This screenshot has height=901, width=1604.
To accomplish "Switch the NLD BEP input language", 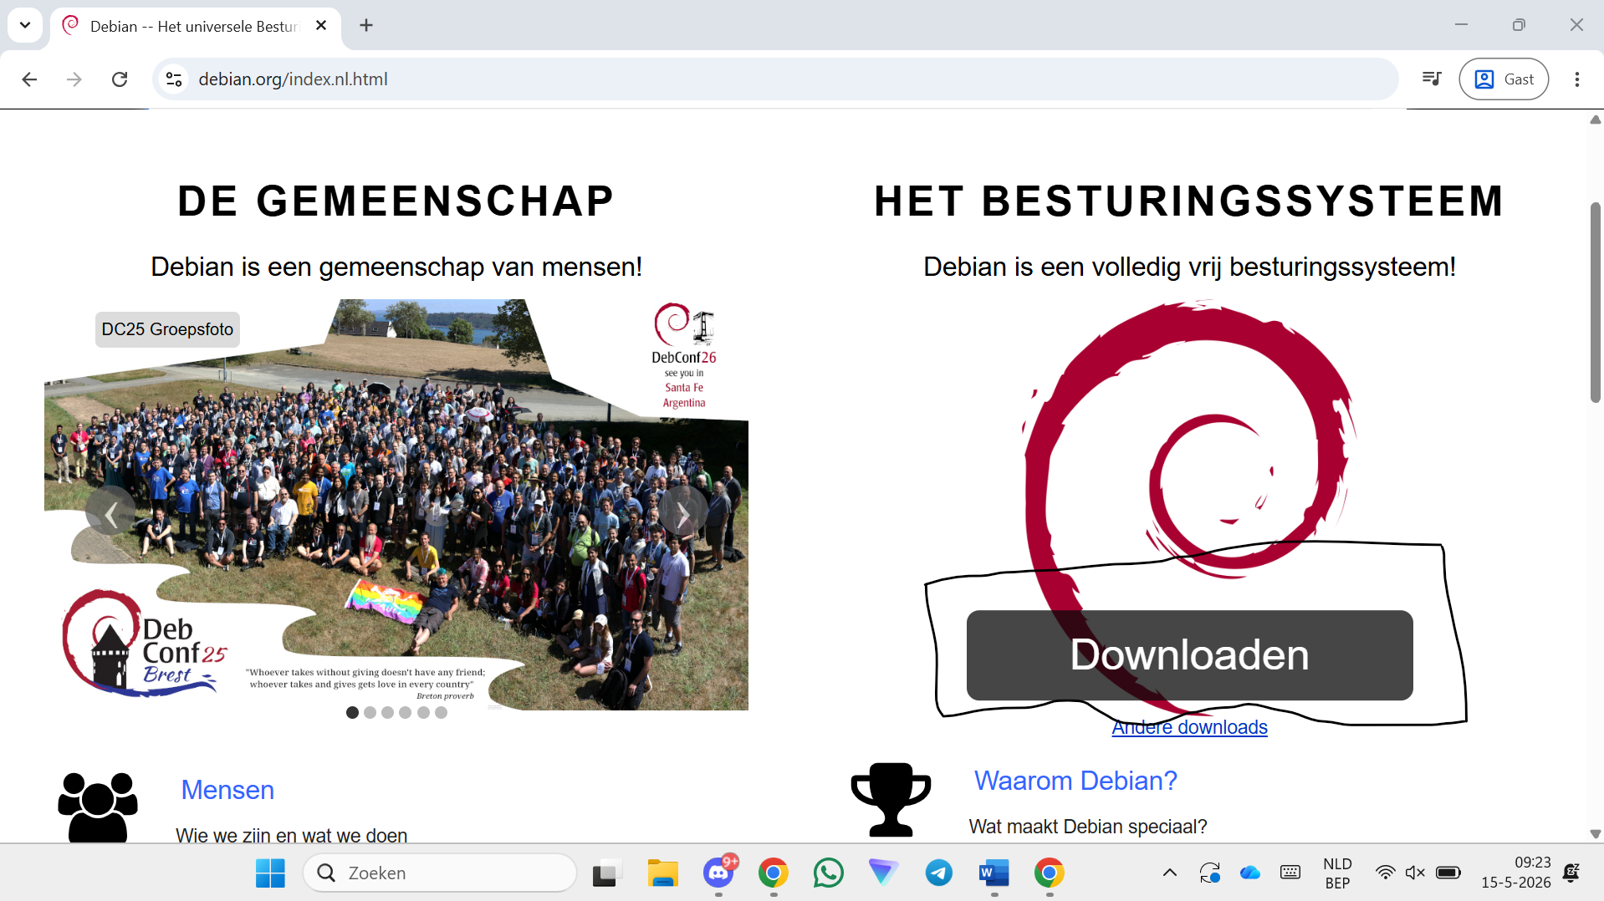I will pos(1337,873).
